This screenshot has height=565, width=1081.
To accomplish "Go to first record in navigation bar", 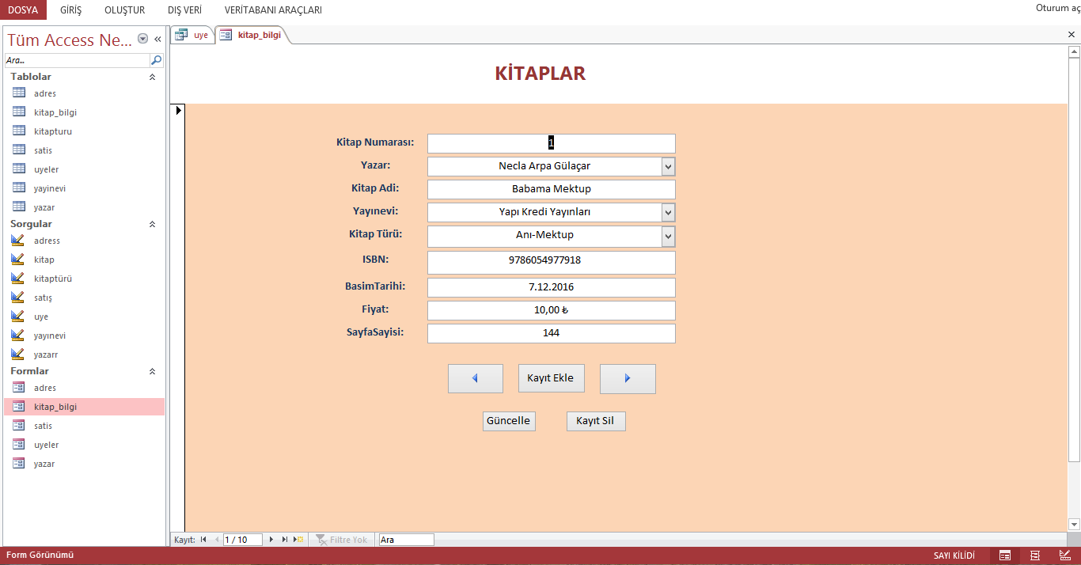I will point(203,540).
